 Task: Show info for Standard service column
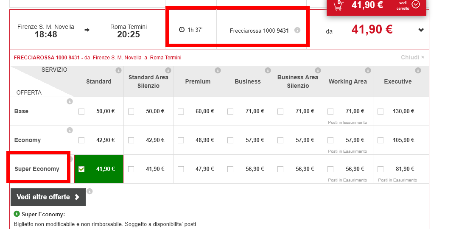118,70
